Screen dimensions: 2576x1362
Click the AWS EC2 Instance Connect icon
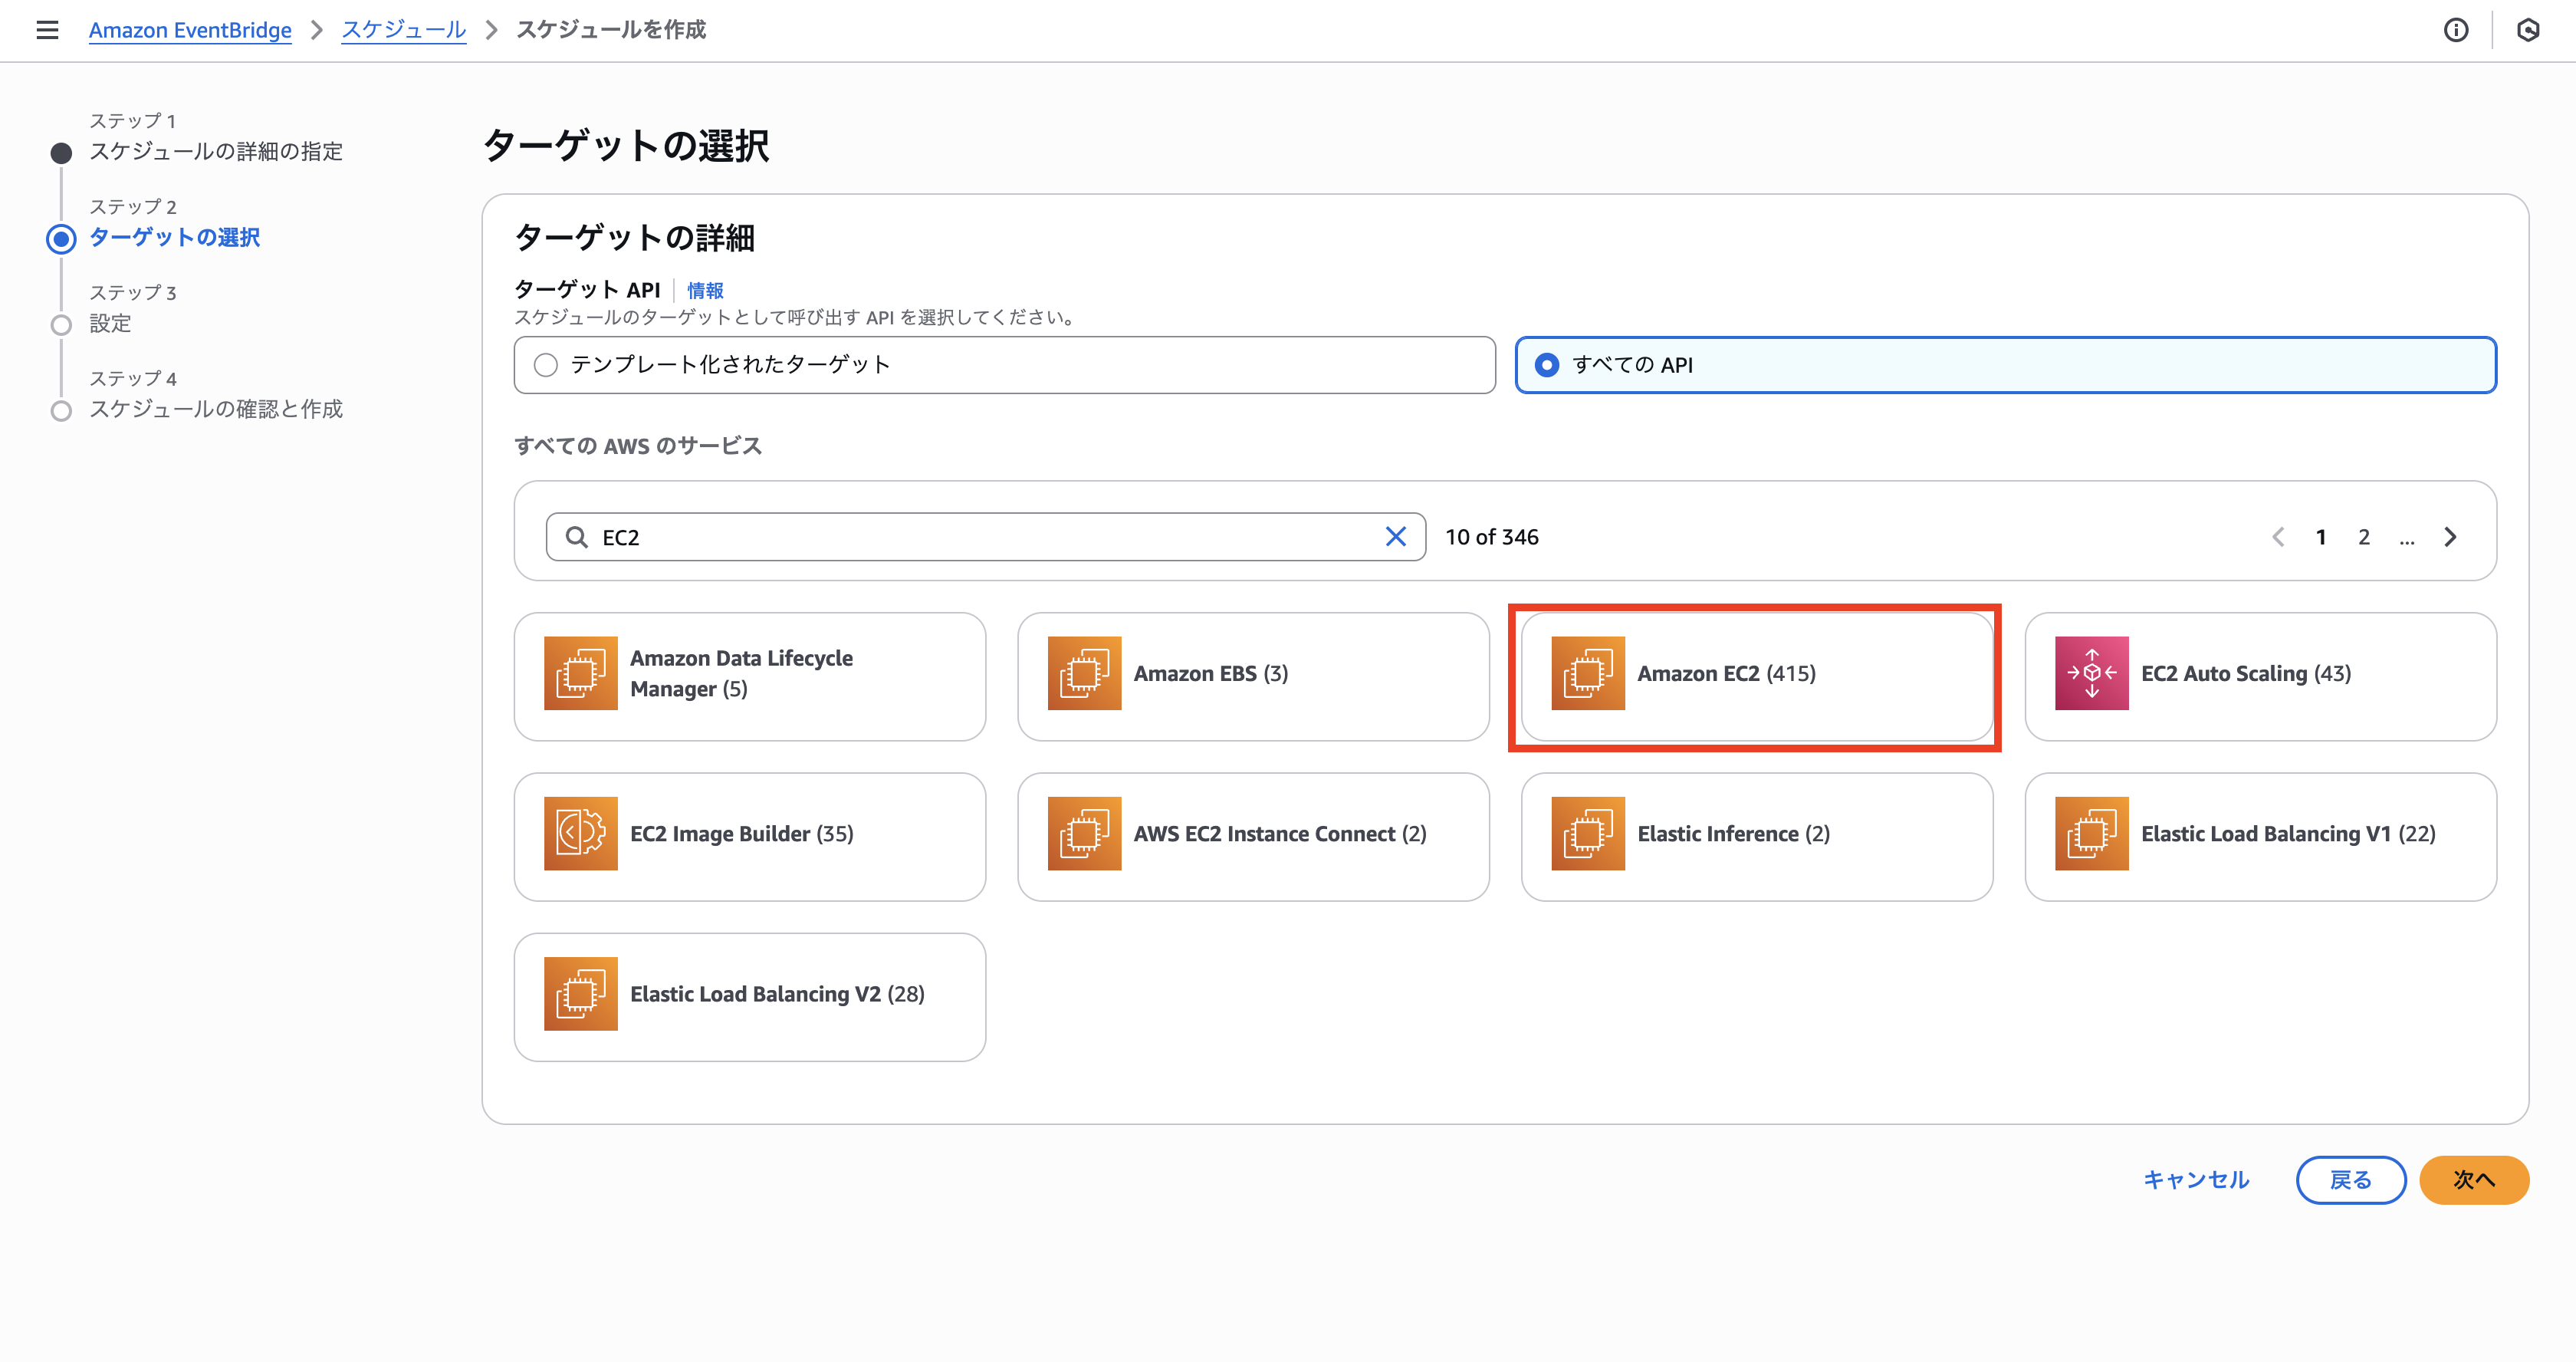pos(1084,833)
